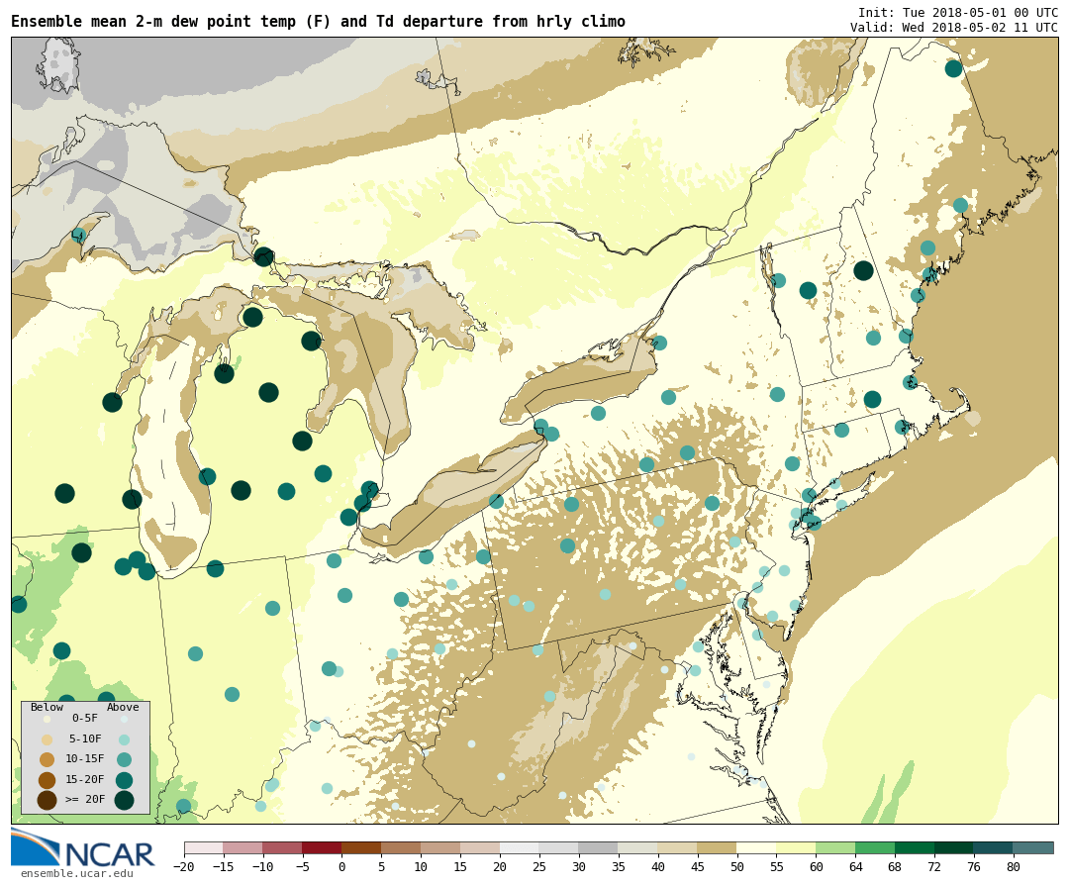Click the Above 15-20F circle in the legend
This screenshot has height=886, width=1069.
[124, 780]
